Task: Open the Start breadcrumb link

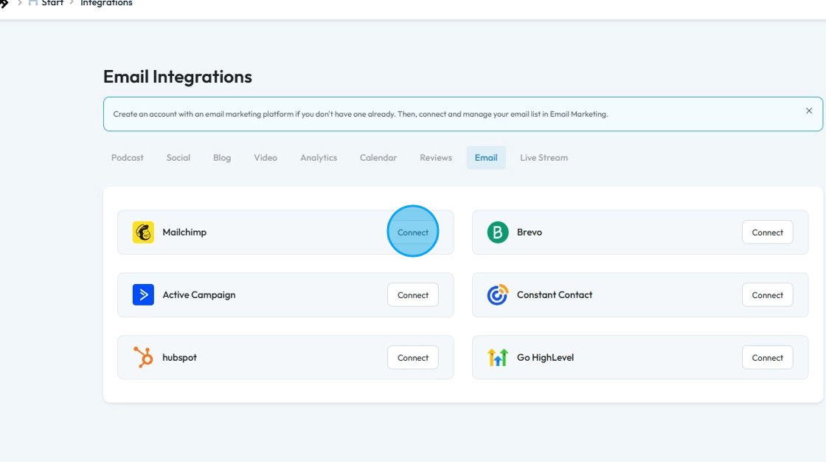Action: pos(52,3)
